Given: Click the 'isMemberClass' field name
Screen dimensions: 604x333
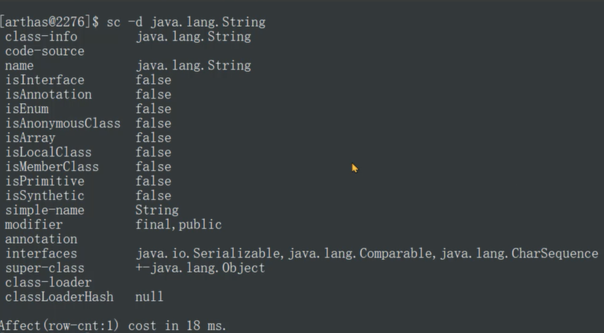Looking at the screenshot, I should [52, 167].
